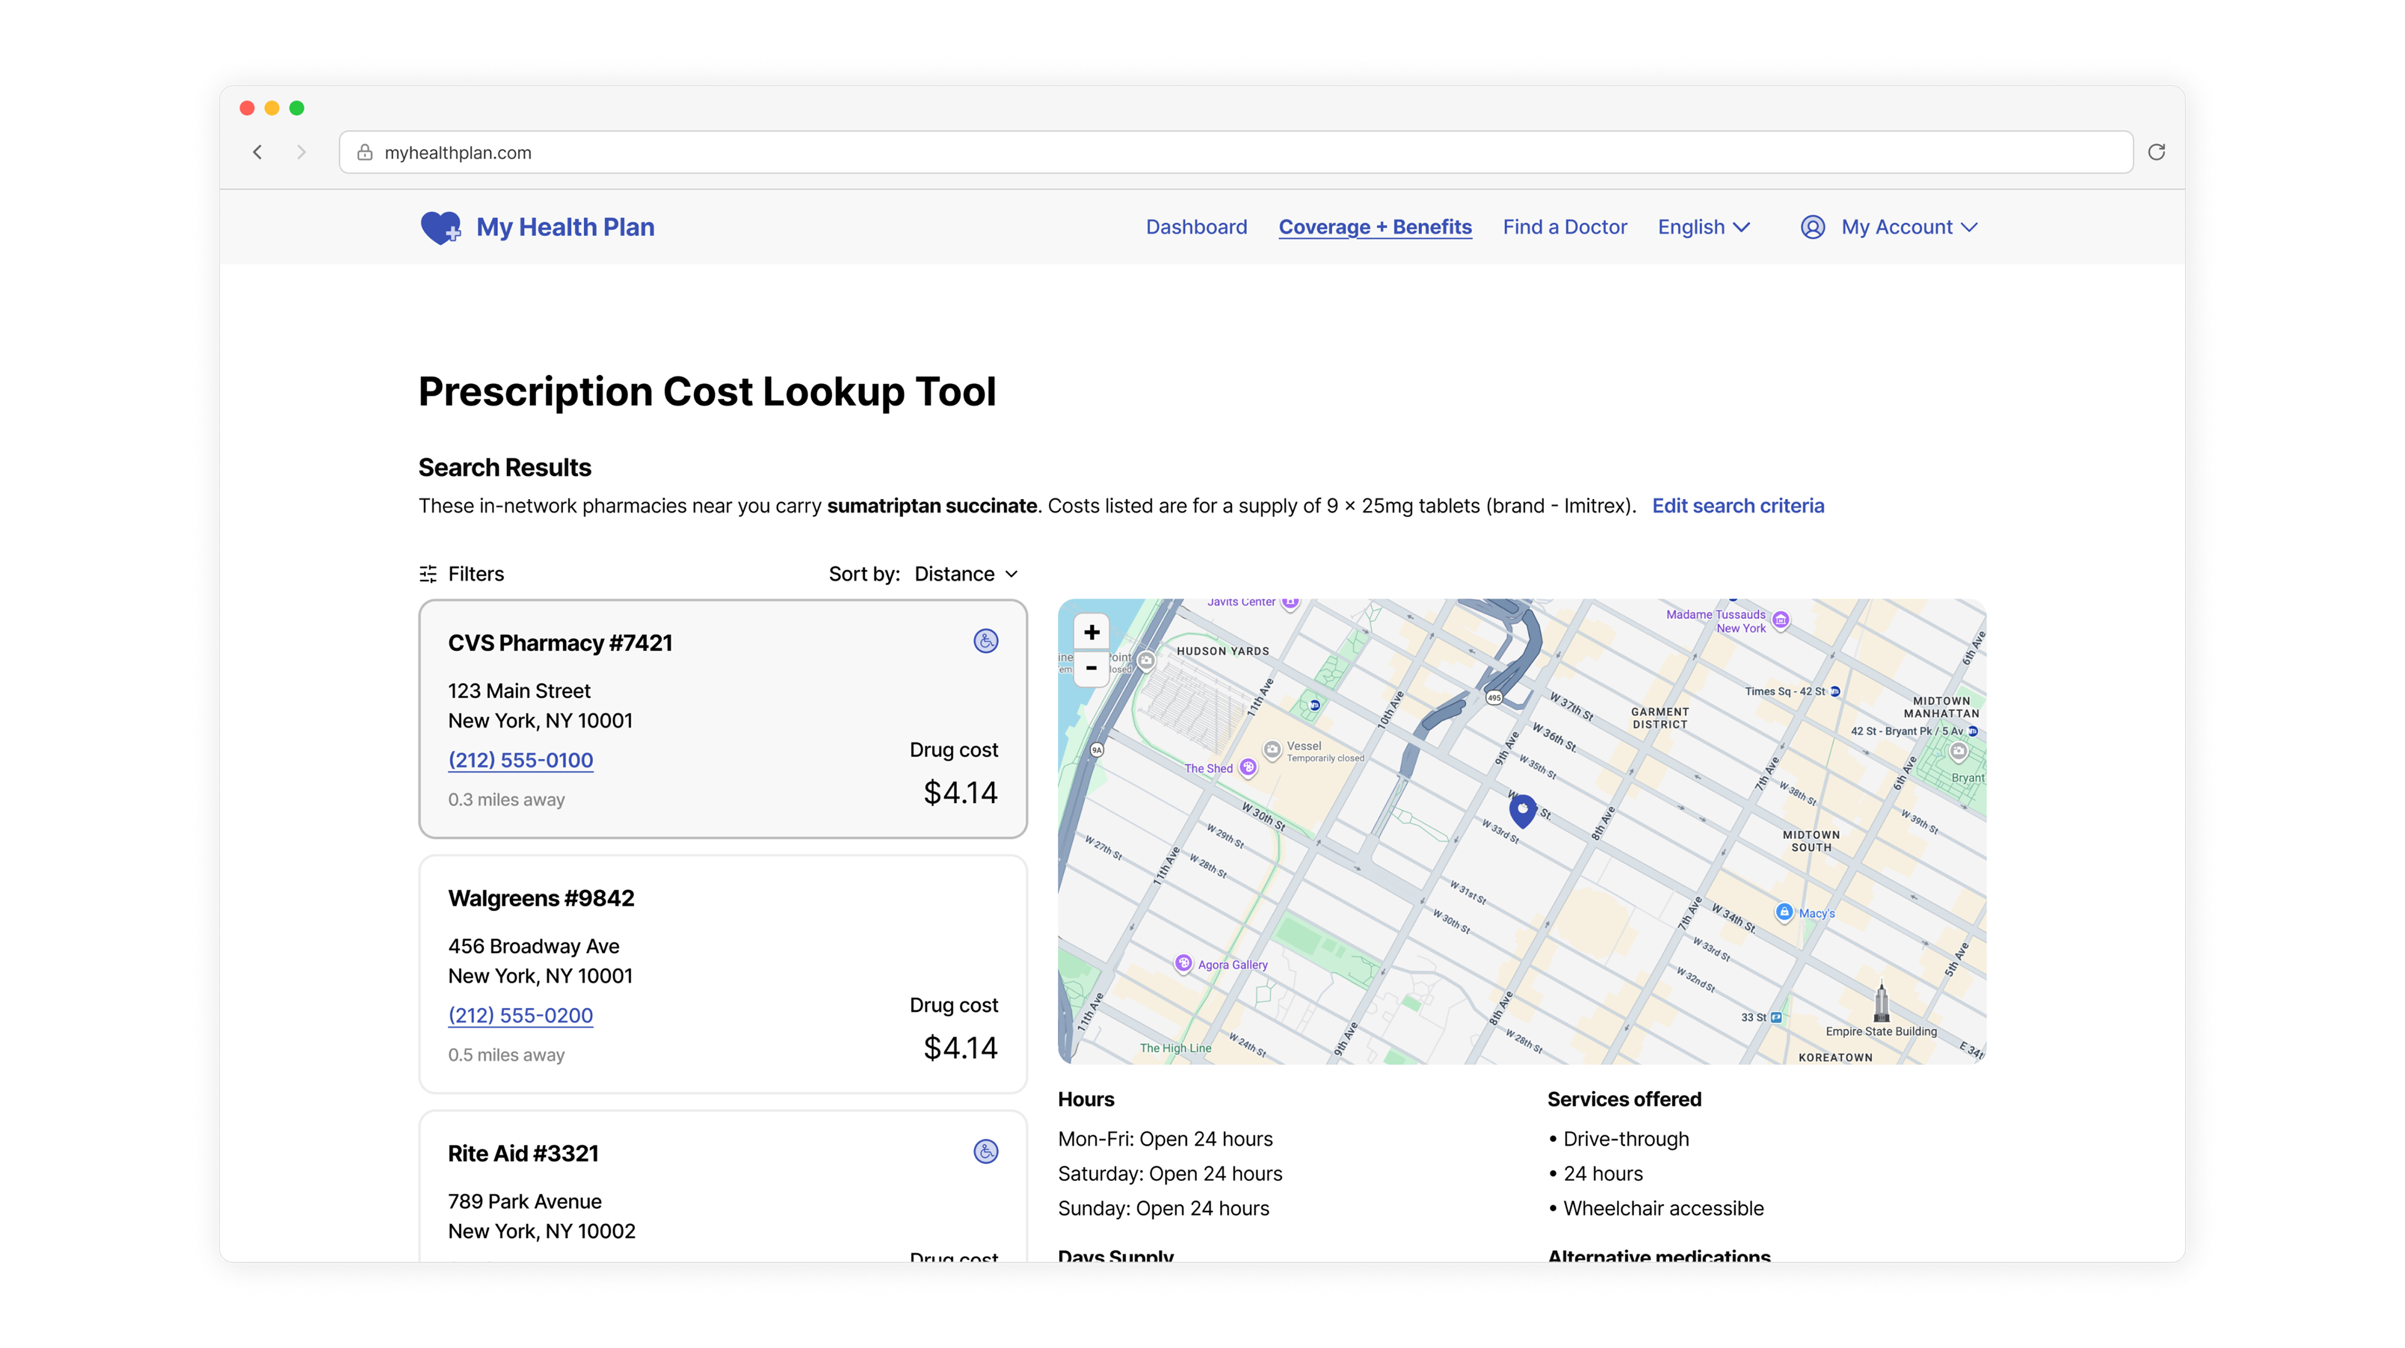Open Coverage + Benefits menu item
Viewport: 2405px width, 1348px height.
pyautogui.click(x=1374, y=227)
